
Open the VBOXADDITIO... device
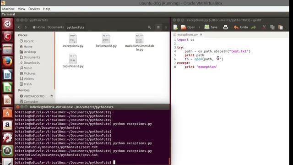[33, 96]
